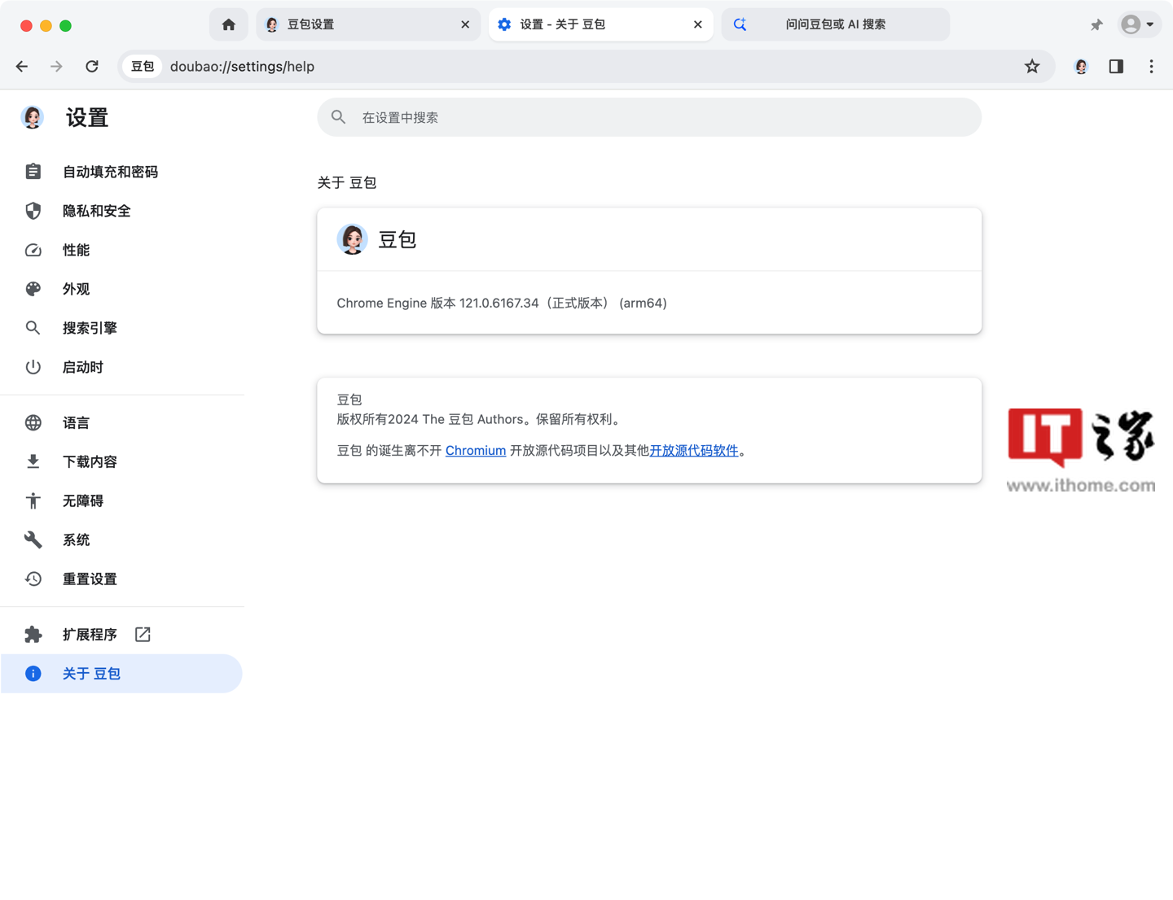The height and width of the screenshot is (900, 1173).
Task: Open 外观 settings
Action: coord(122,289)
